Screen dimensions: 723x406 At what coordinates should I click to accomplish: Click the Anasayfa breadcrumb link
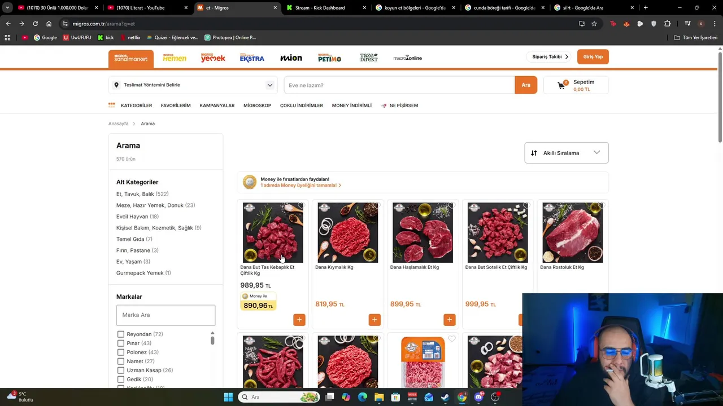pos(119,123)
